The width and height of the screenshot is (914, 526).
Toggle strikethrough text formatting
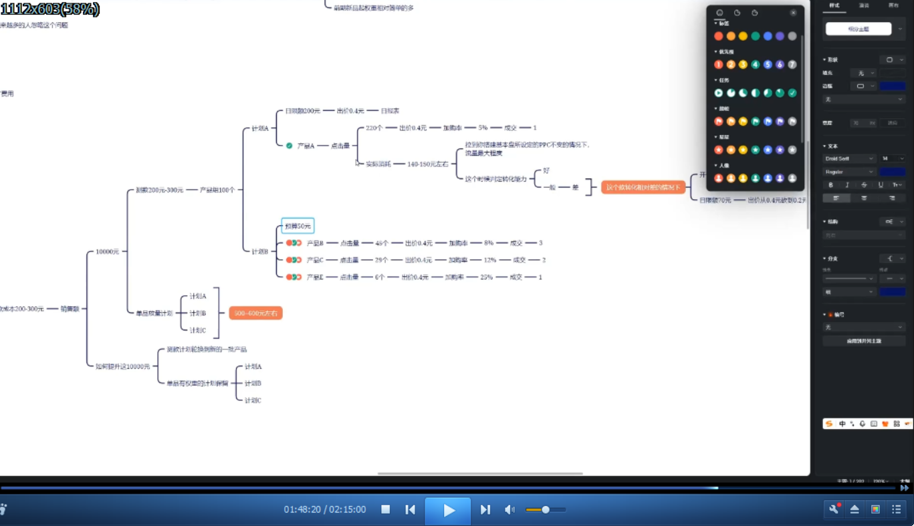pyautogui.click(x=865, y=185)
